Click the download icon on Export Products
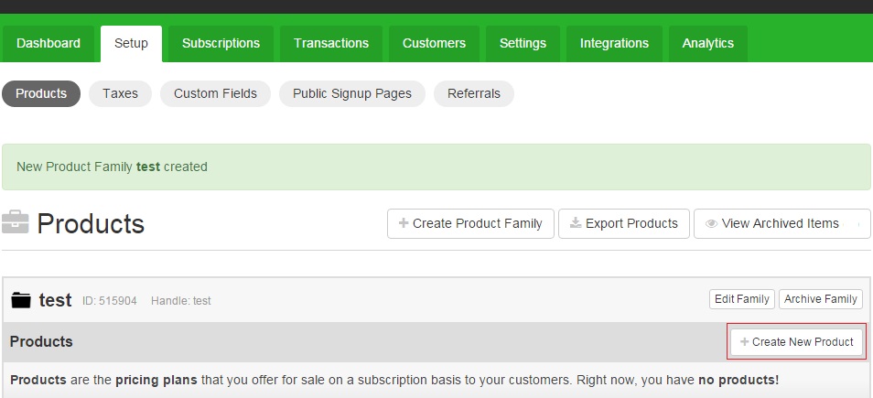Image resolution: width=873 pixels, height=398 pixels. tap(576, 223)
